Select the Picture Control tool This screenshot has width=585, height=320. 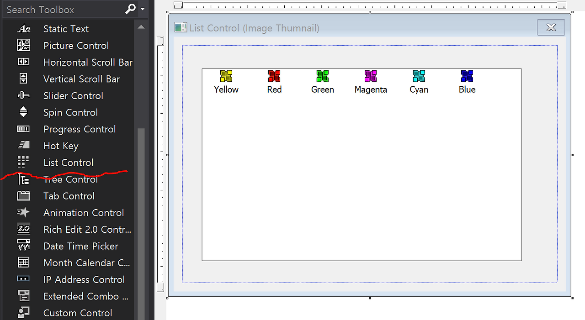[76, 45]
